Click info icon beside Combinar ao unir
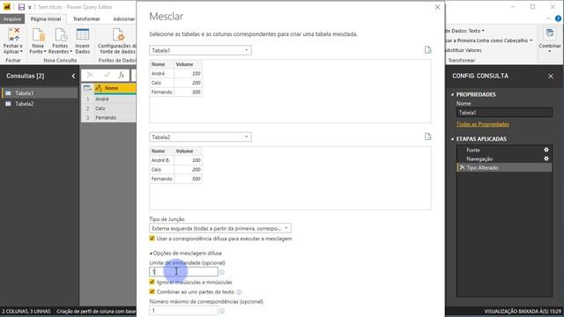564x317 pixels. pyautogui.click(x=239, y=291)
